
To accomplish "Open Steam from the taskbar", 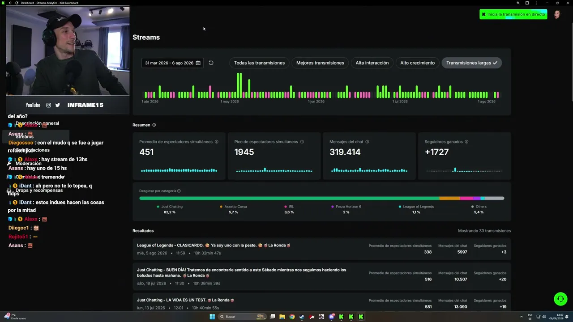I will point(302,317).
